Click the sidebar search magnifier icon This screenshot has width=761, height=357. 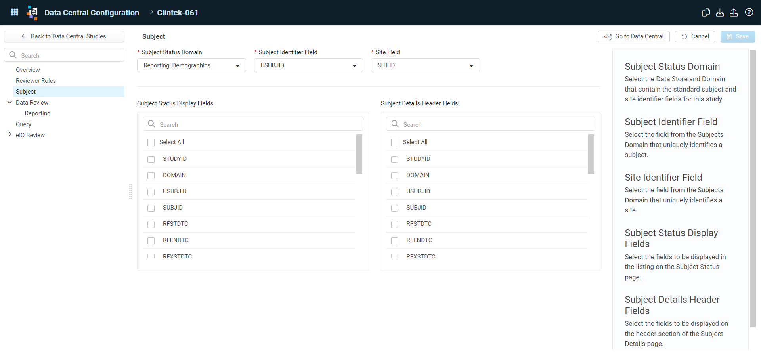click(13, 55)
